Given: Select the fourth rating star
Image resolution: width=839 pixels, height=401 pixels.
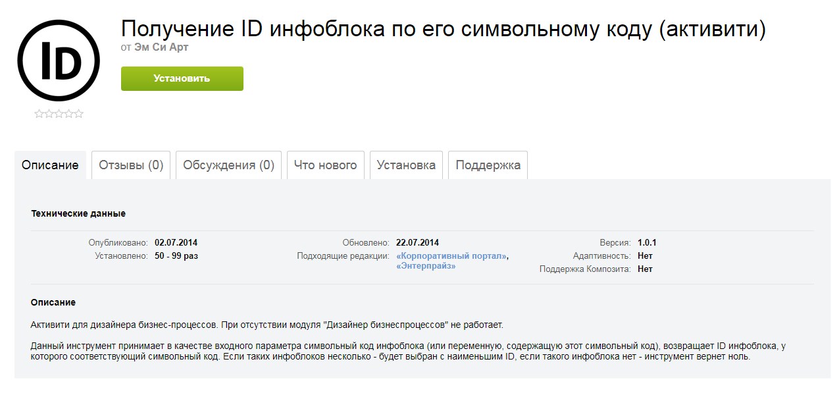Looking at the screenshot, I should (x=69, y=113).
